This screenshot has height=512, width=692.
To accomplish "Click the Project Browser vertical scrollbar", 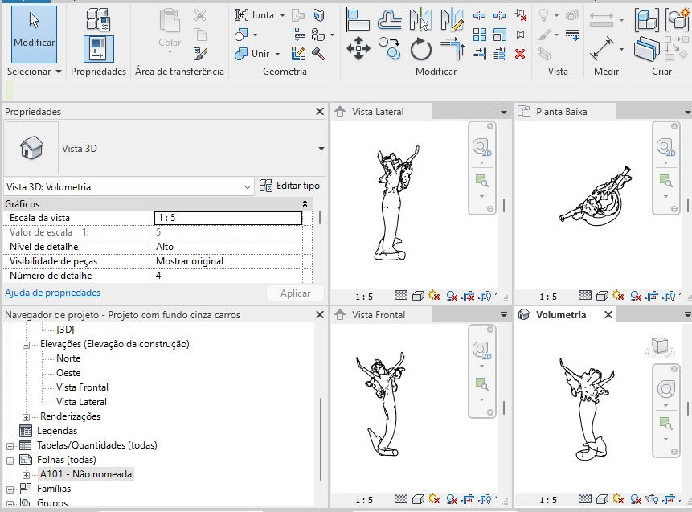I will pos(321,439).
